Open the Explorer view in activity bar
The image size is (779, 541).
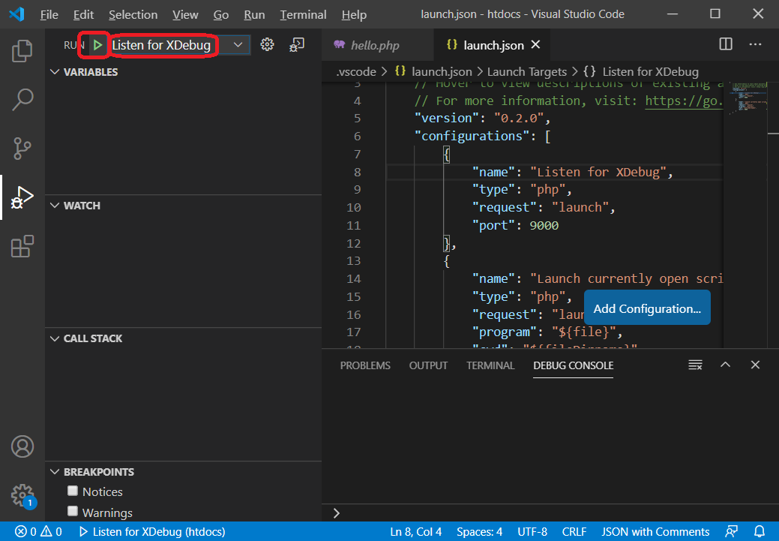point(22,51)
